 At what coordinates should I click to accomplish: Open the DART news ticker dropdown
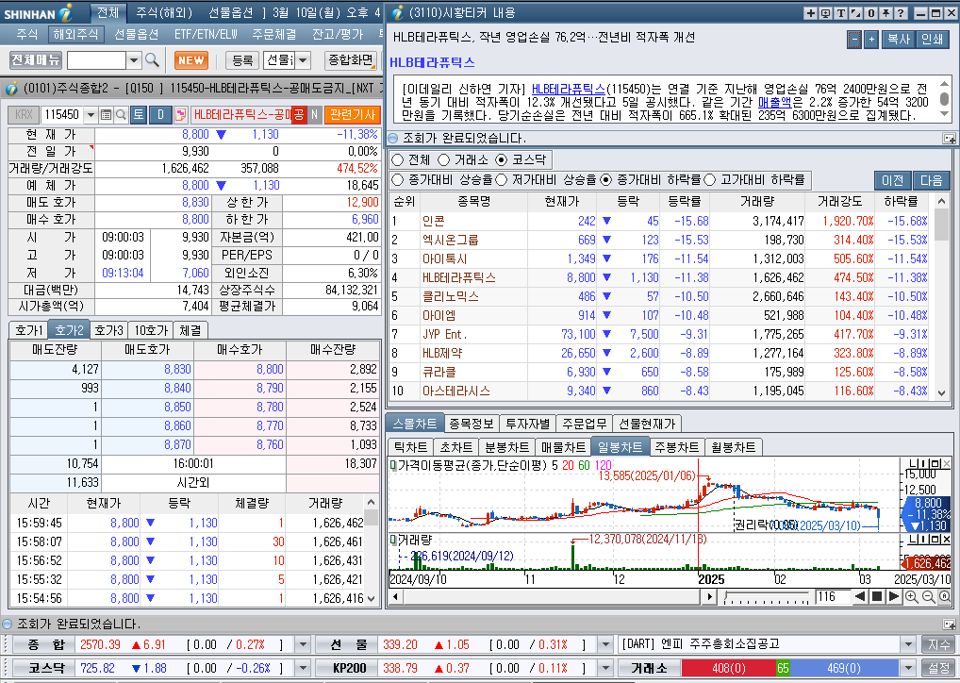[908, 644]
